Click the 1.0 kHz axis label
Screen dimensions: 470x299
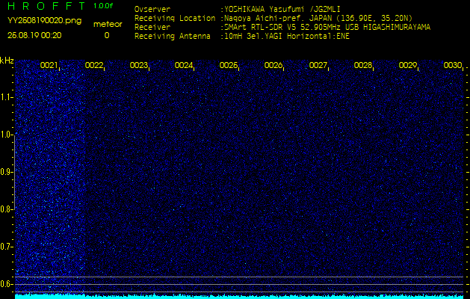[6, 135]
